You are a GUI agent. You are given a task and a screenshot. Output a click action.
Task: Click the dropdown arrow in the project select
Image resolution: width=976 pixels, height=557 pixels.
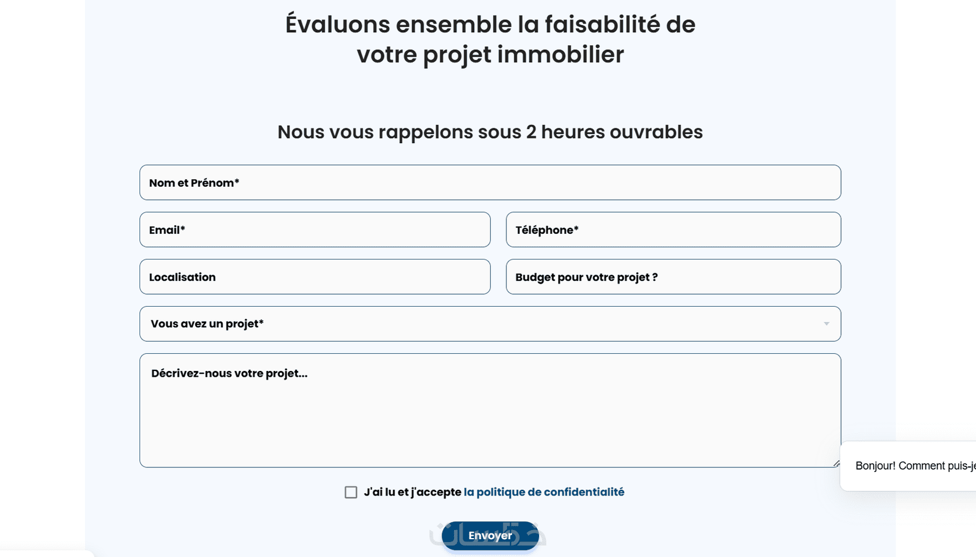coord(826,324)
